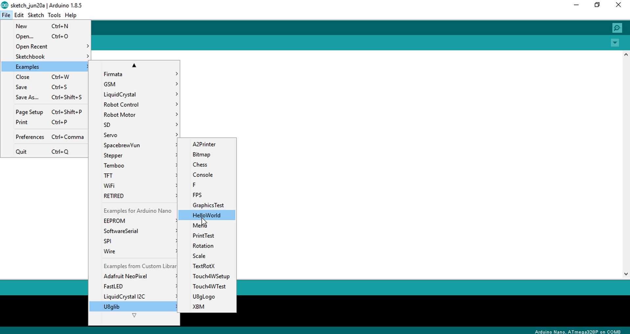Open FastLED examples
Image resolution: width=630 pixels, height=334 pixels.
pyautogui.click(x=133, y=287)
